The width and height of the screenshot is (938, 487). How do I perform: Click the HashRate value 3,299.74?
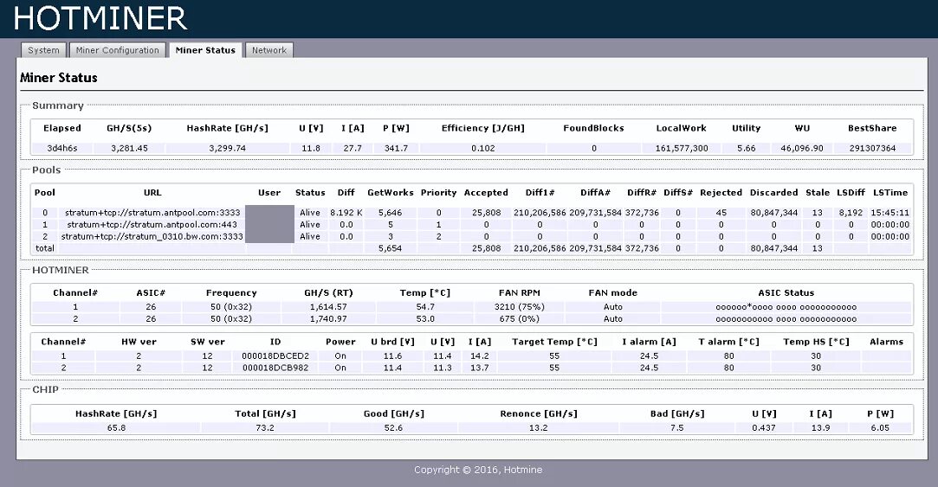click(227, 148)
